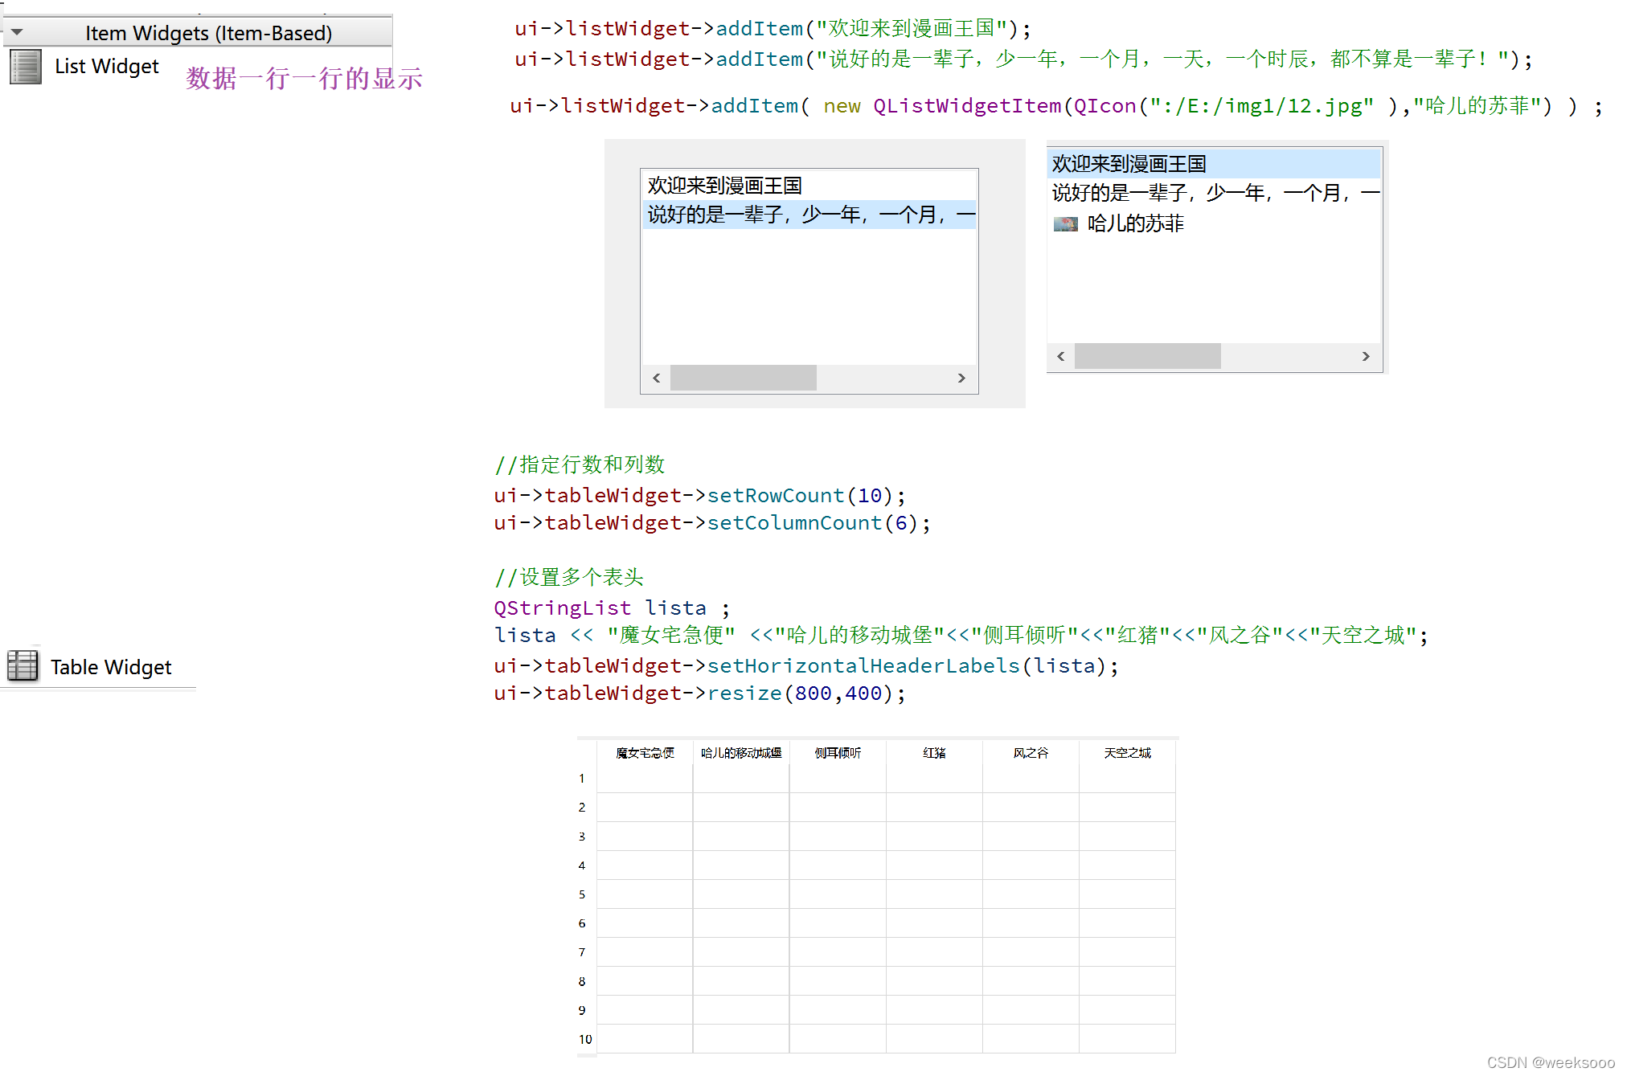This screenshot has width=1627, height=1076.
Task: Click the Table Widget icon
Action: pyautogui.click(x=23, y=665)
